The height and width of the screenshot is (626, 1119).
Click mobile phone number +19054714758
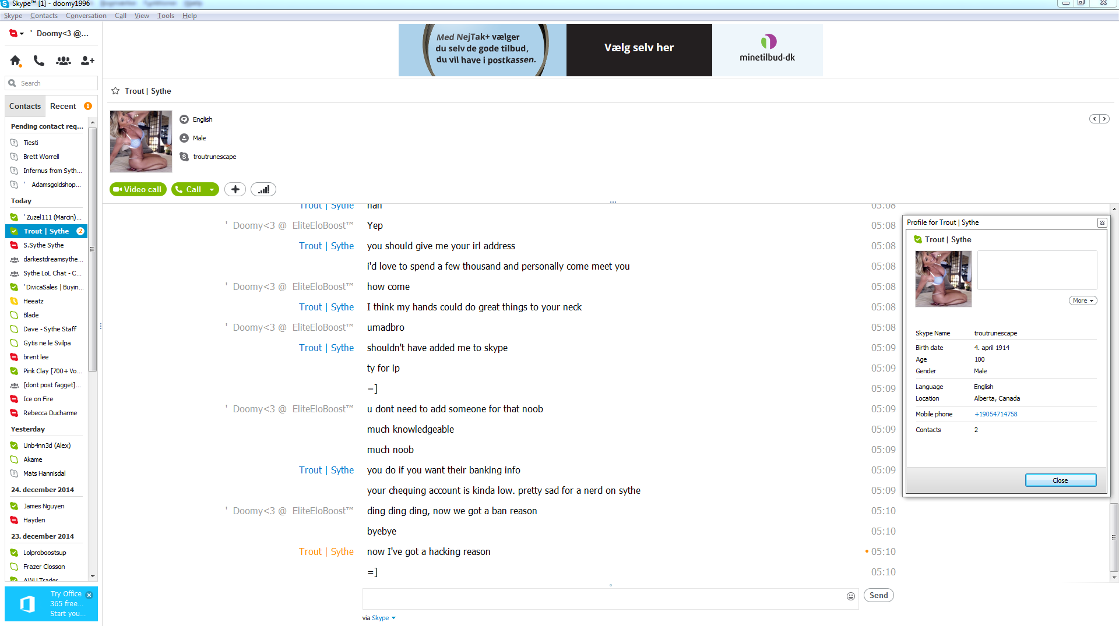995,414
